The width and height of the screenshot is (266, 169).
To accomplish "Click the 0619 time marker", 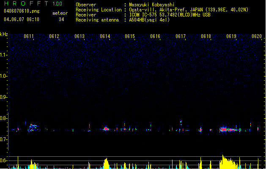I will 231,36.
